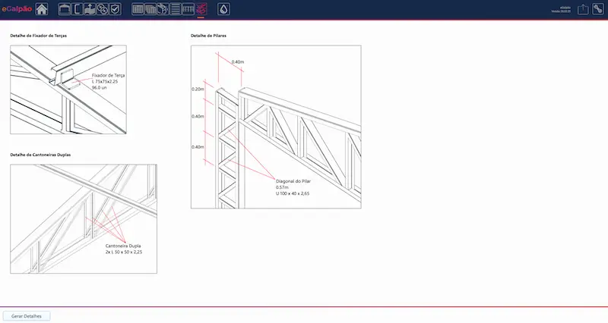This screenshot has width=608, height=323.
Task: Open the Cantoneiras Duplas detail drawing
Action: (83, 218)
